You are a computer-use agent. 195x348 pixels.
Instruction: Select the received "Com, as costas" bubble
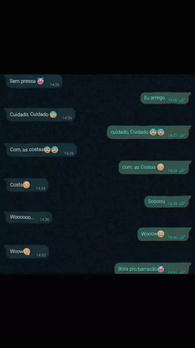point(41,150)
